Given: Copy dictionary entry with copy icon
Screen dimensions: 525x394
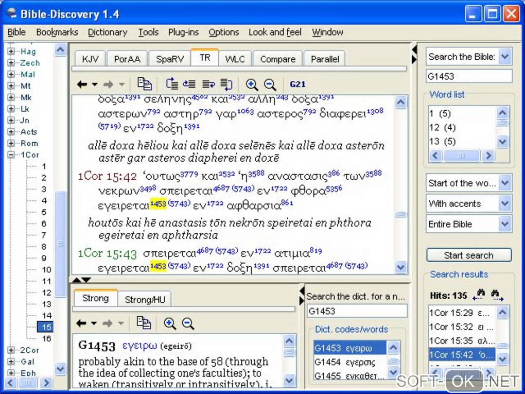Looking at the screenshot, I should tap(144, 322).
